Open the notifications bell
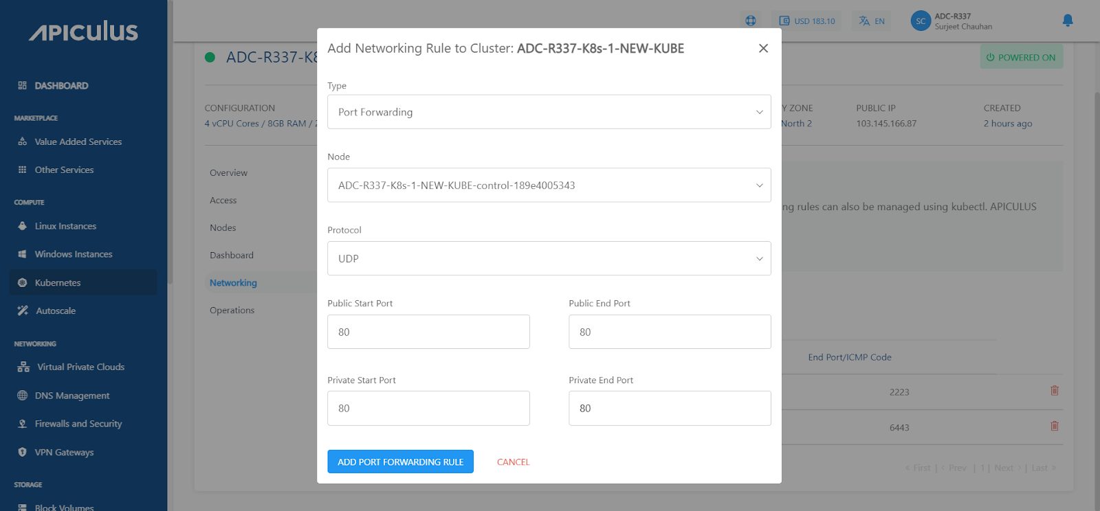Screen dimensions: 1100x511 (1068, 21)
